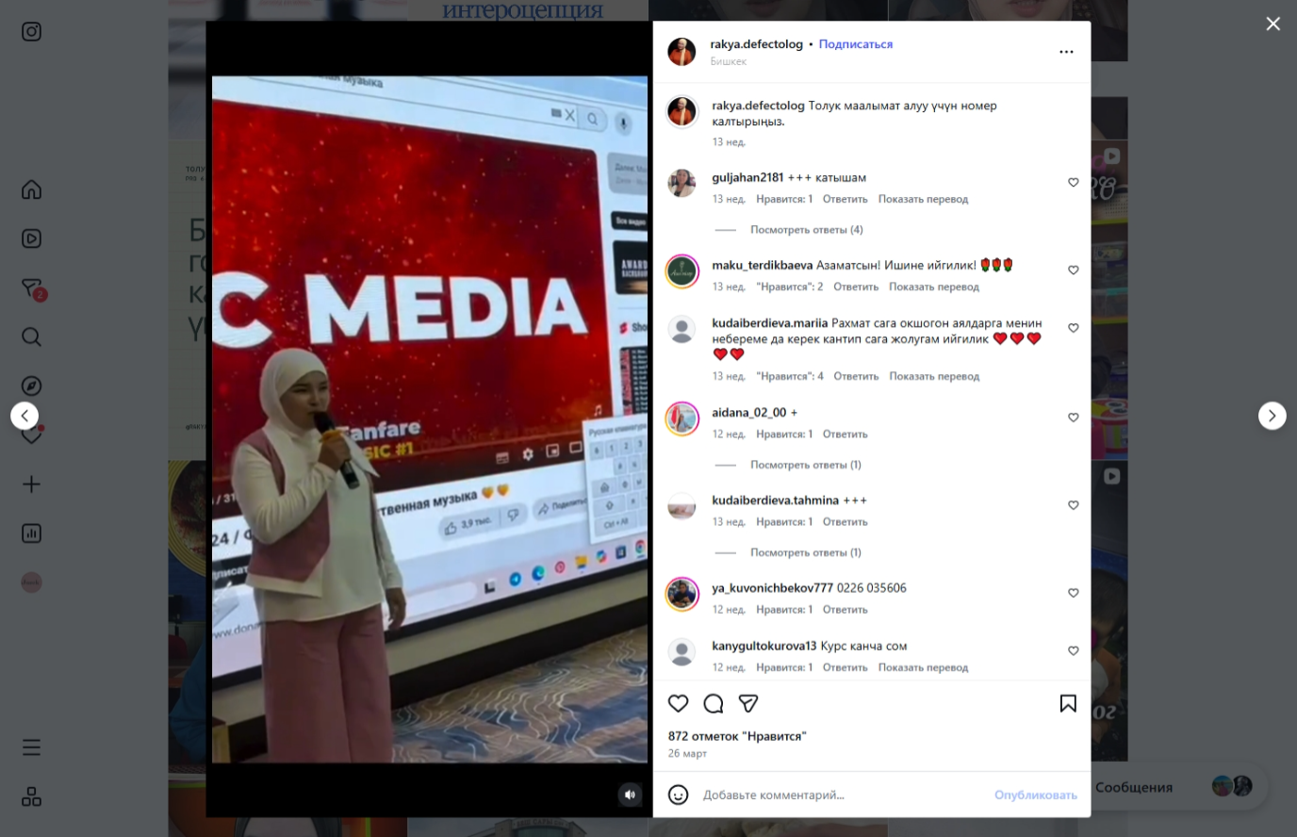View the 872 likes list
The height and width of the screenshot is (837, 1297).
pyautogui.click(x=737, y=736)
